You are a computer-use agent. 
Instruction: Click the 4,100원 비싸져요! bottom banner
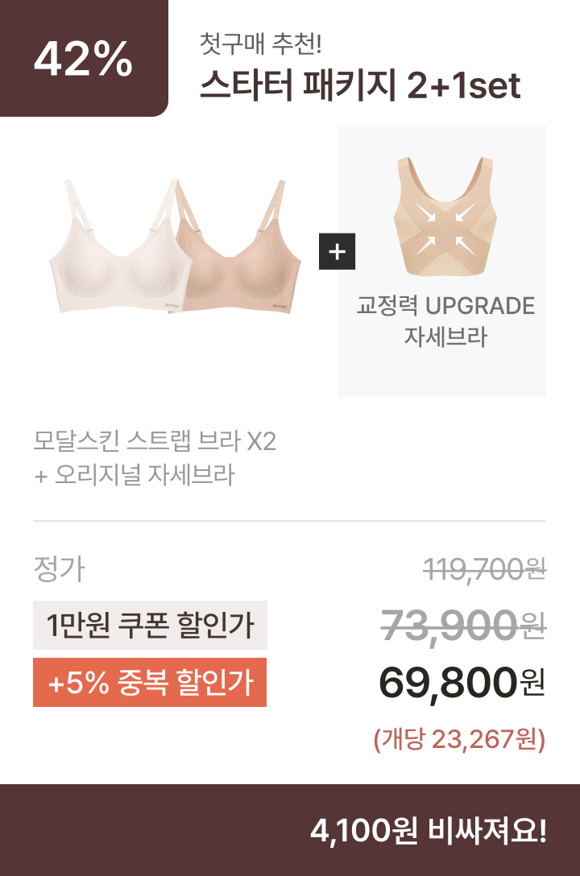pyautogui.click(x=290, y=830)
